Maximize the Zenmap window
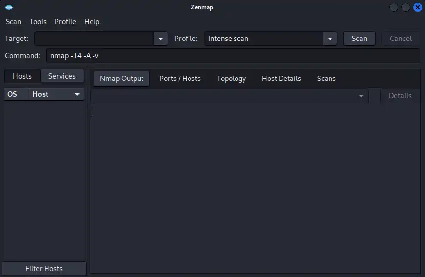The width and height of the screenshot is (425, 277). [406, 7]
